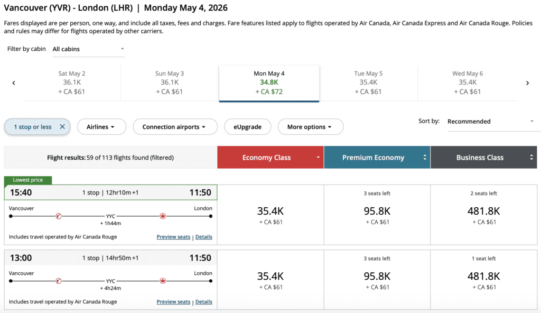541x313 pixels.
Task: Expand More options filter
Action: [310, 127]
